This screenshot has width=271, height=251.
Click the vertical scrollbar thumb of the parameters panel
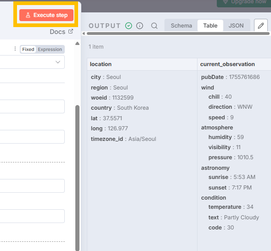(x=78, y=178)
